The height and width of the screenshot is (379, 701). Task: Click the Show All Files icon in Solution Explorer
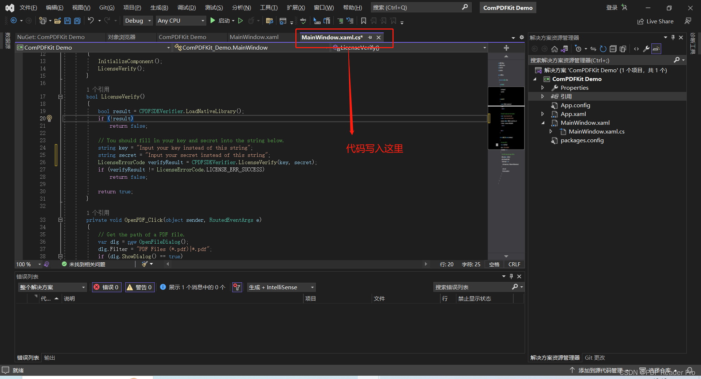pos(623,49)
